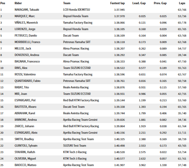Image resolution: width=189 pixels, height=168 pixels.
Task: Click the Team column header
Action: 67,3
